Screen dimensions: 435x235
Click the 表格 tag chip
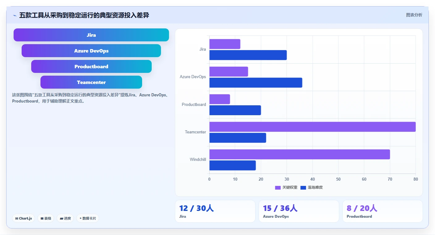coord(46,218)
